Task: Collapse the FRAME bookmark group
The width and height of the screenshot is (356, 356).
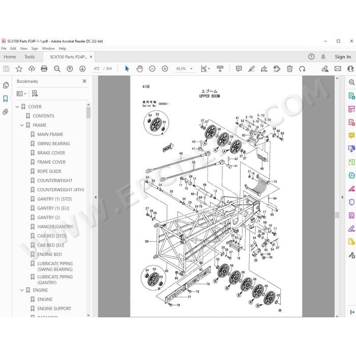Action: (22, 125)
